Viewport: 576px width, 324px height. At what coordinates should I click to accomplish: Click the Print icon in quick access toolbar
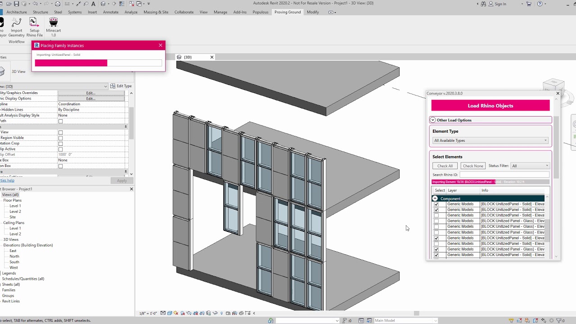coord(58,4)
